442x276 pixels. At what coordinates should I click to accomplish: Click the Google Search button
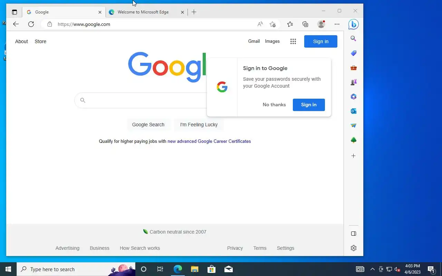tap(148, 125)
